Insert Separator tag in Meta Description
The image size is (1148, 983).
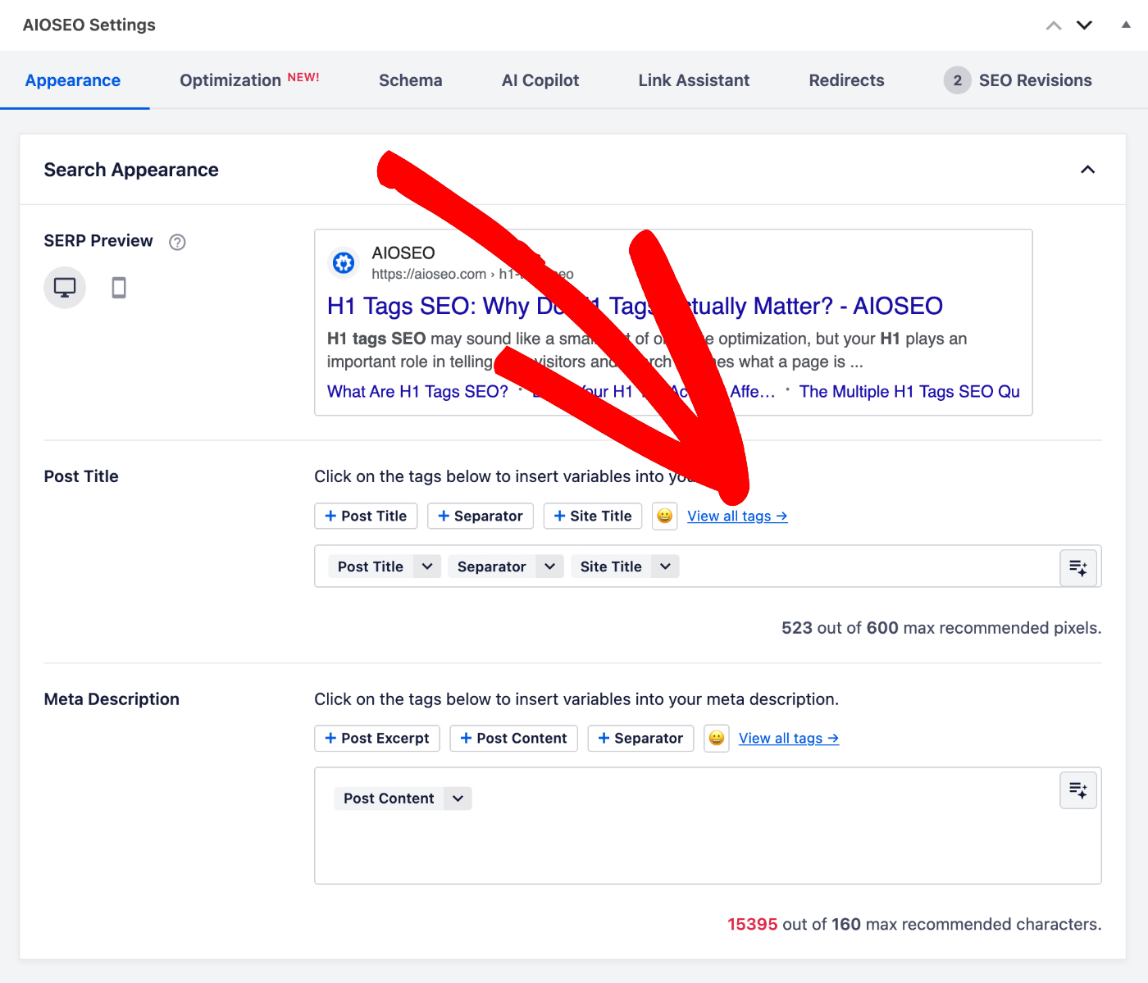tap(640, 739)
